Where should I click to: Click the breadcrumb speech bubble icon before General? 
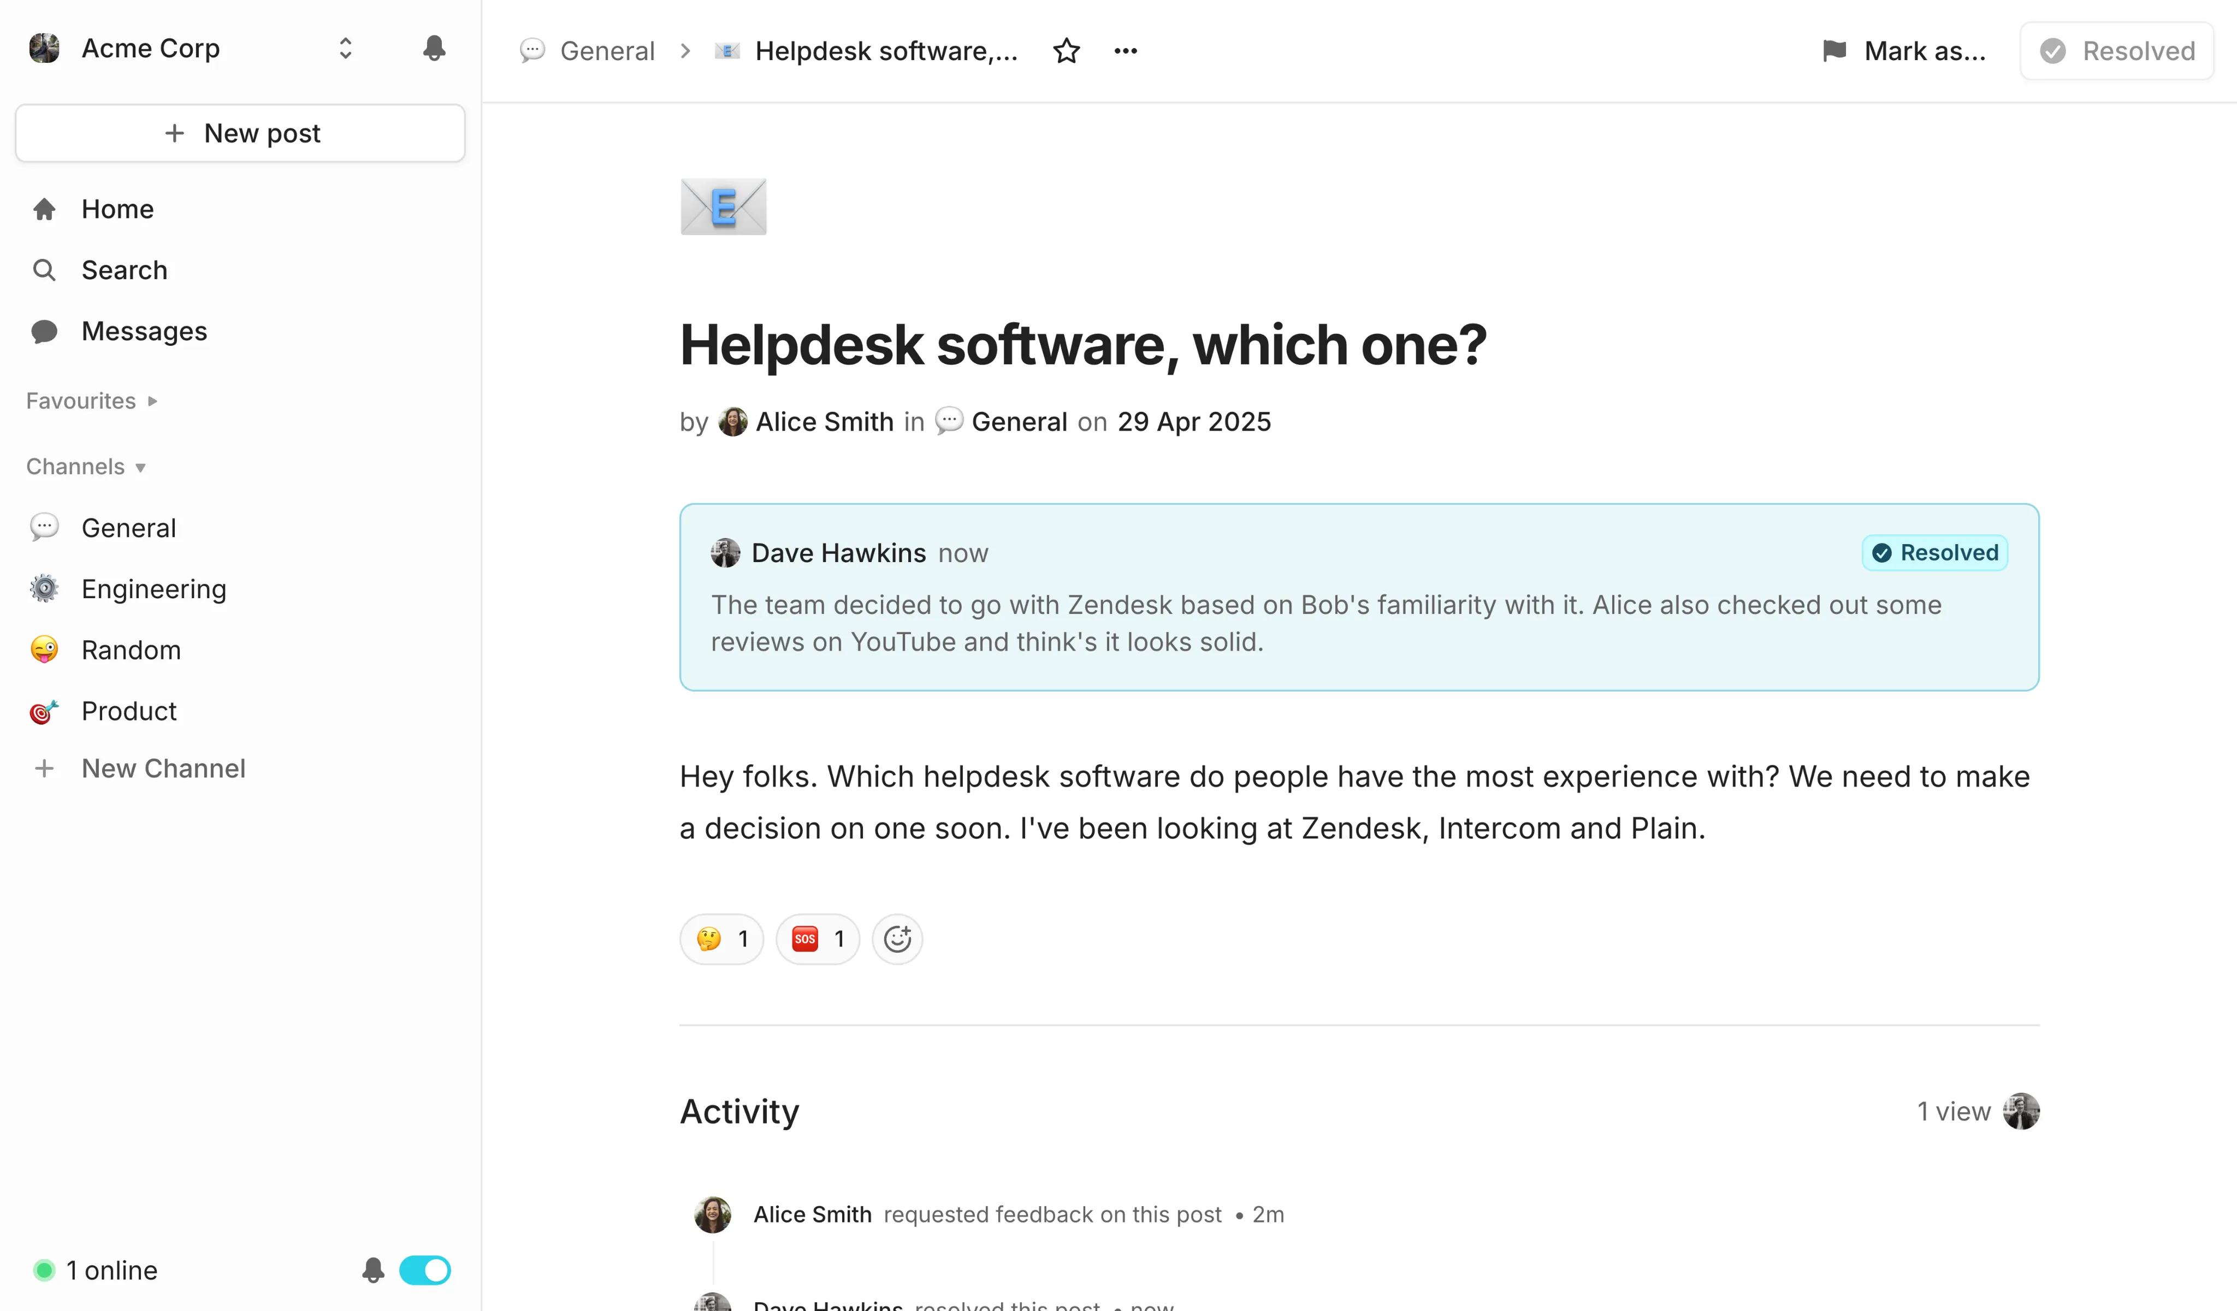pos(532,51)
